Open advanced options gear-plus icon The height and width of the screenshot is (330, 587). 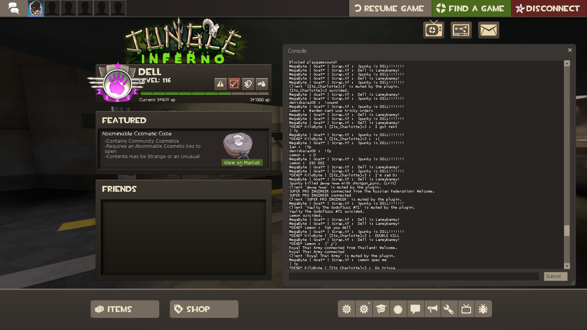(x=364, y=309)
